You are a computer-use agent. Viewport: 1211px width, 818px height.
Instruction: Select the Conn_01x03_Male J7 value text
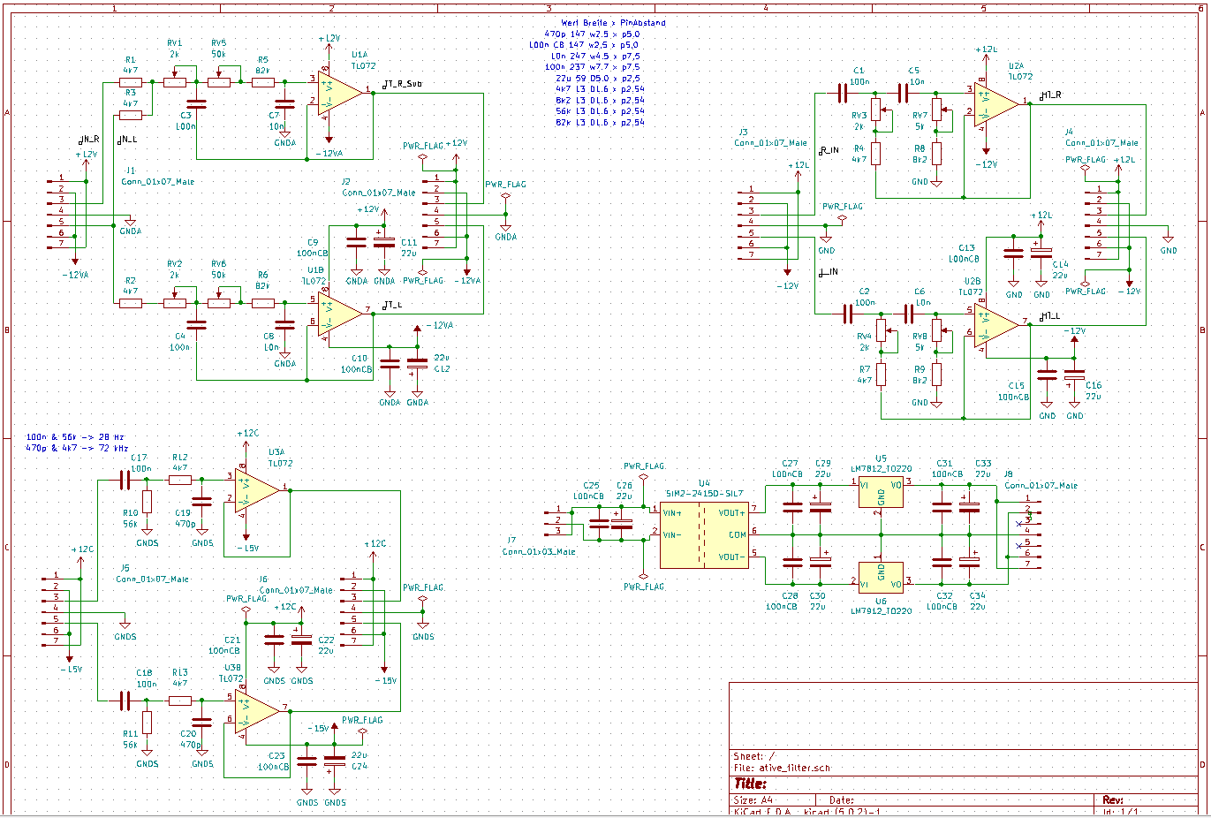point(539,551)
